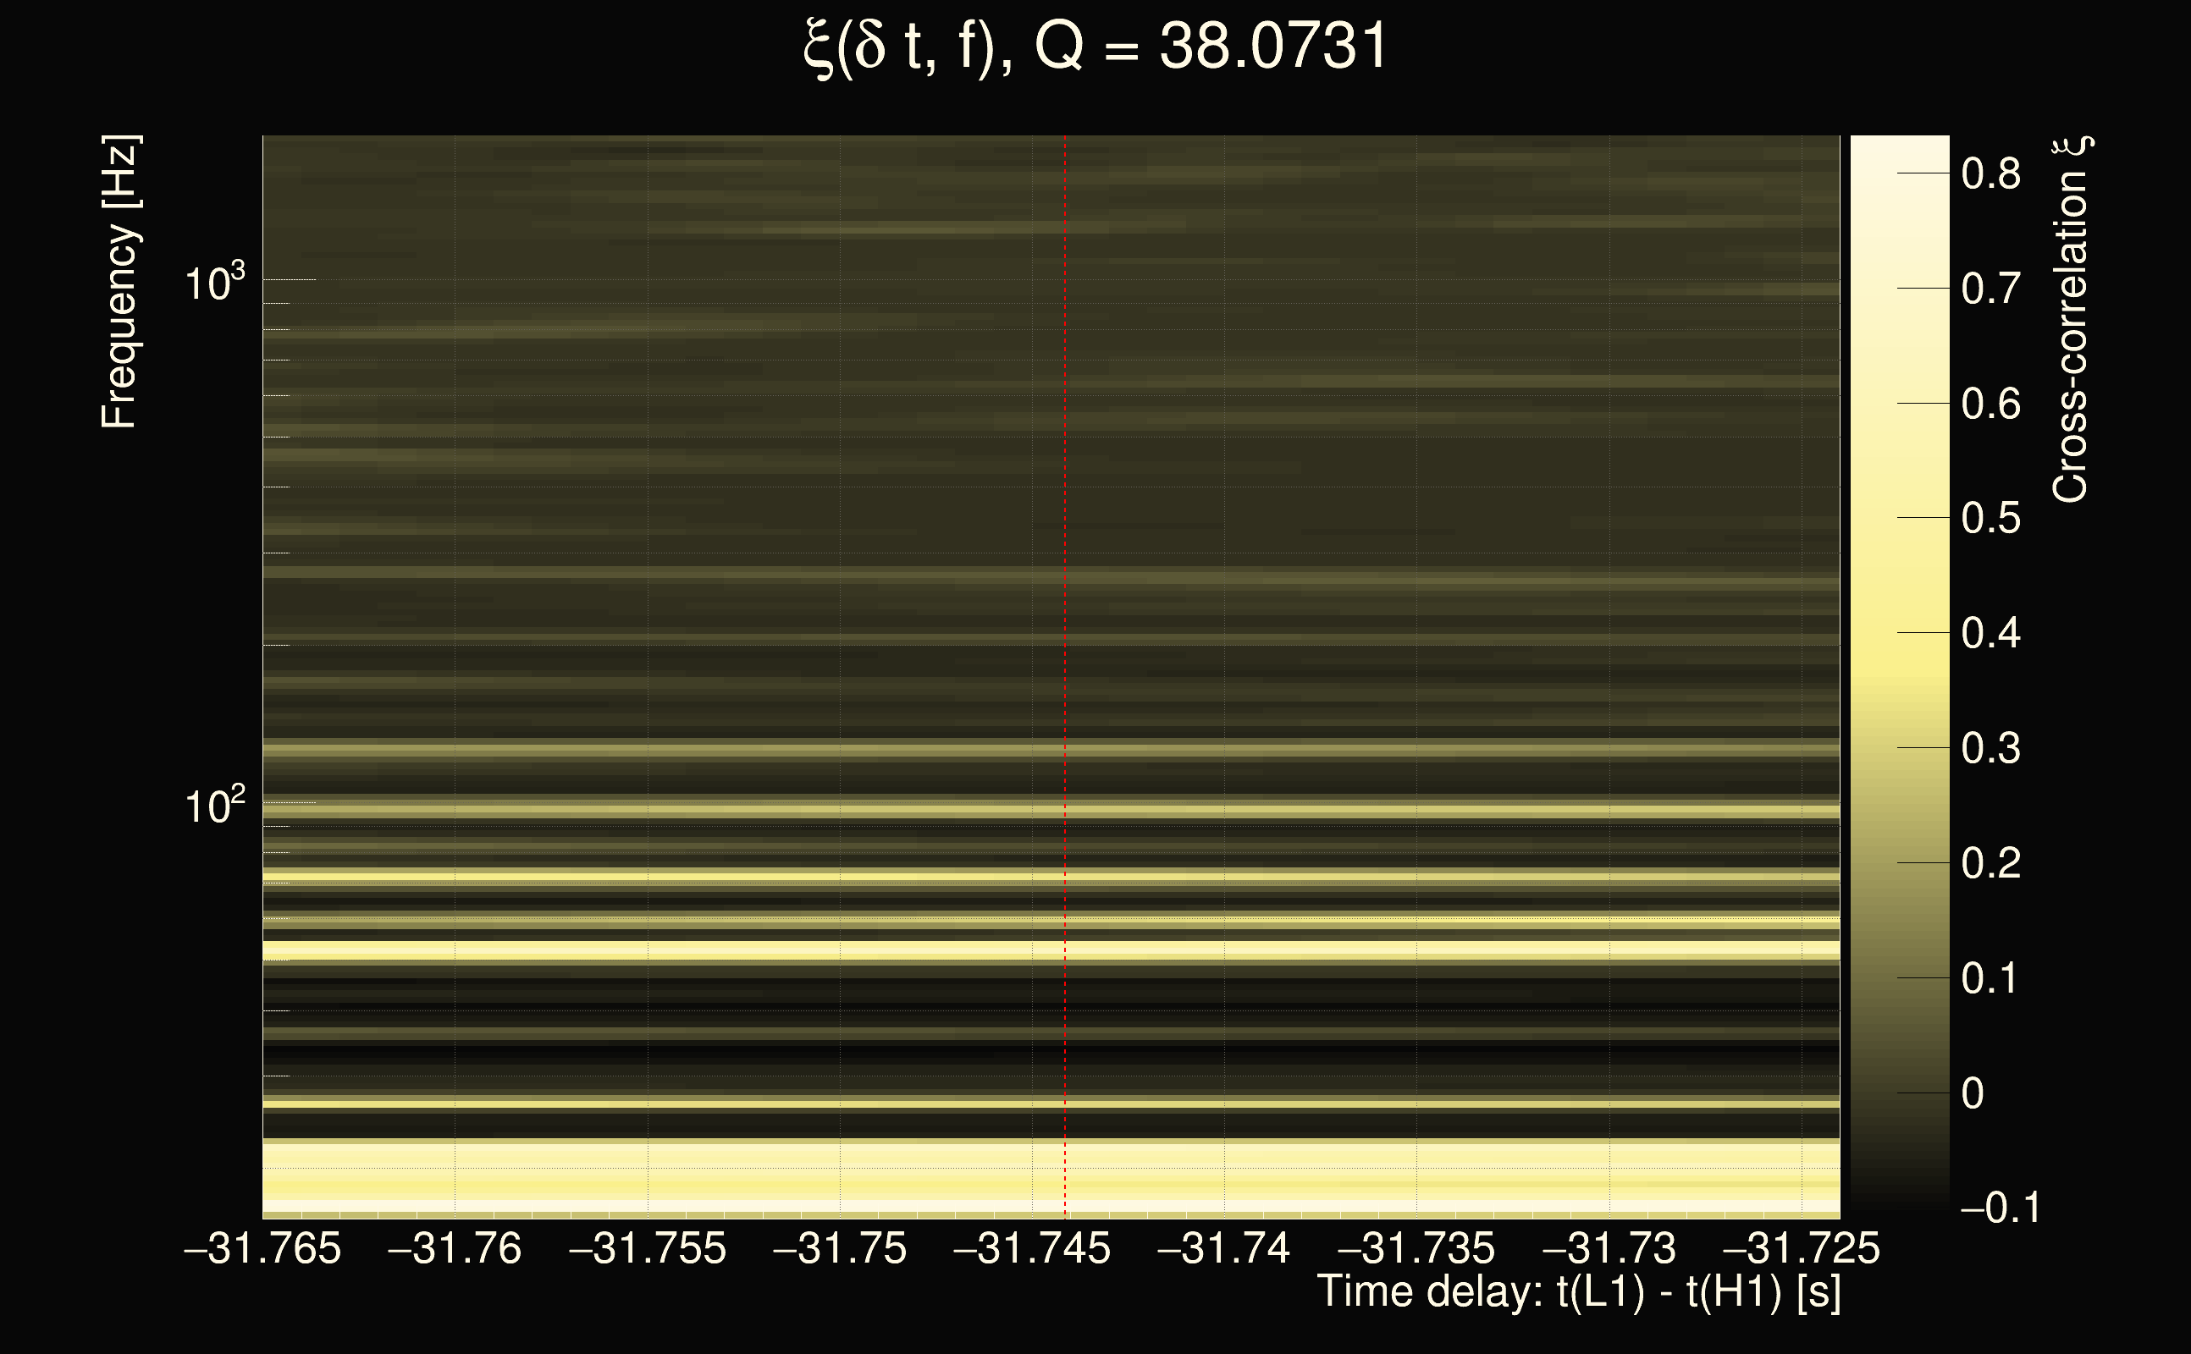Click the −31.725 x-axis tick label
This screenshot has width=2191, height=1354.
(x=1801, y=1248)
